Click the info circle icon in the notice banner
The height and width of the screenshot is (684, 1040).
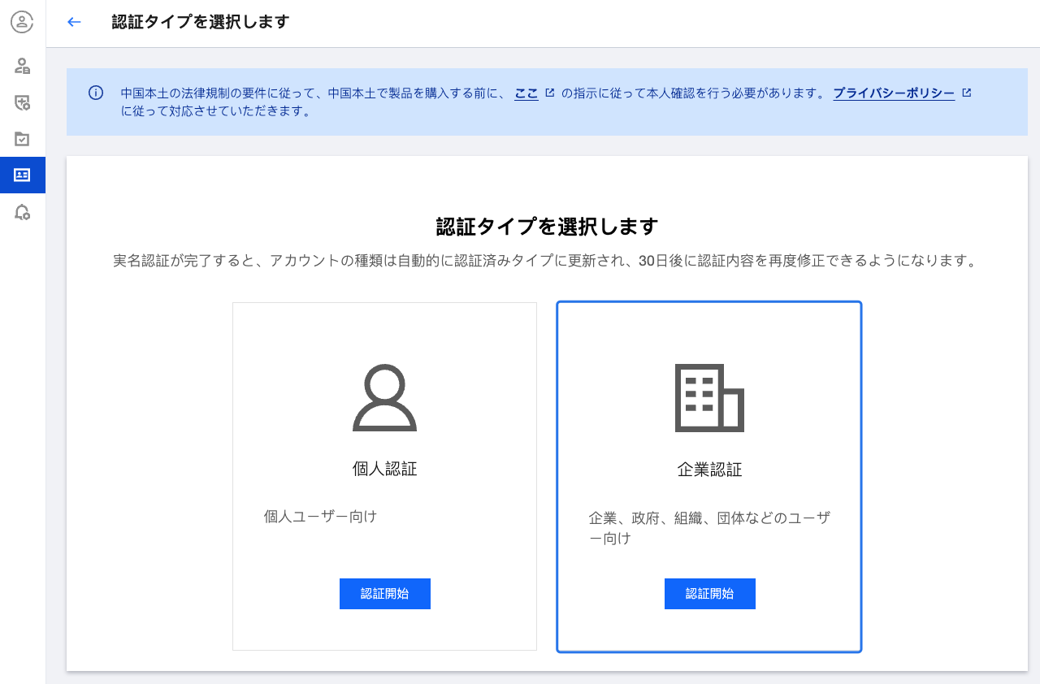96,93
